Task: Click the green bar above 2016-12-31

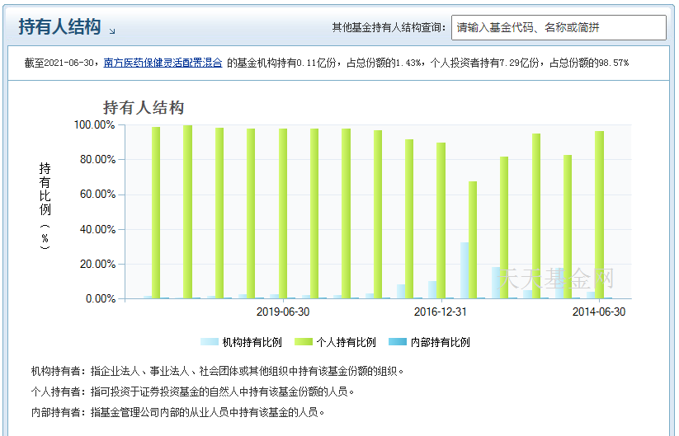Action: click(x=441, y=221)
